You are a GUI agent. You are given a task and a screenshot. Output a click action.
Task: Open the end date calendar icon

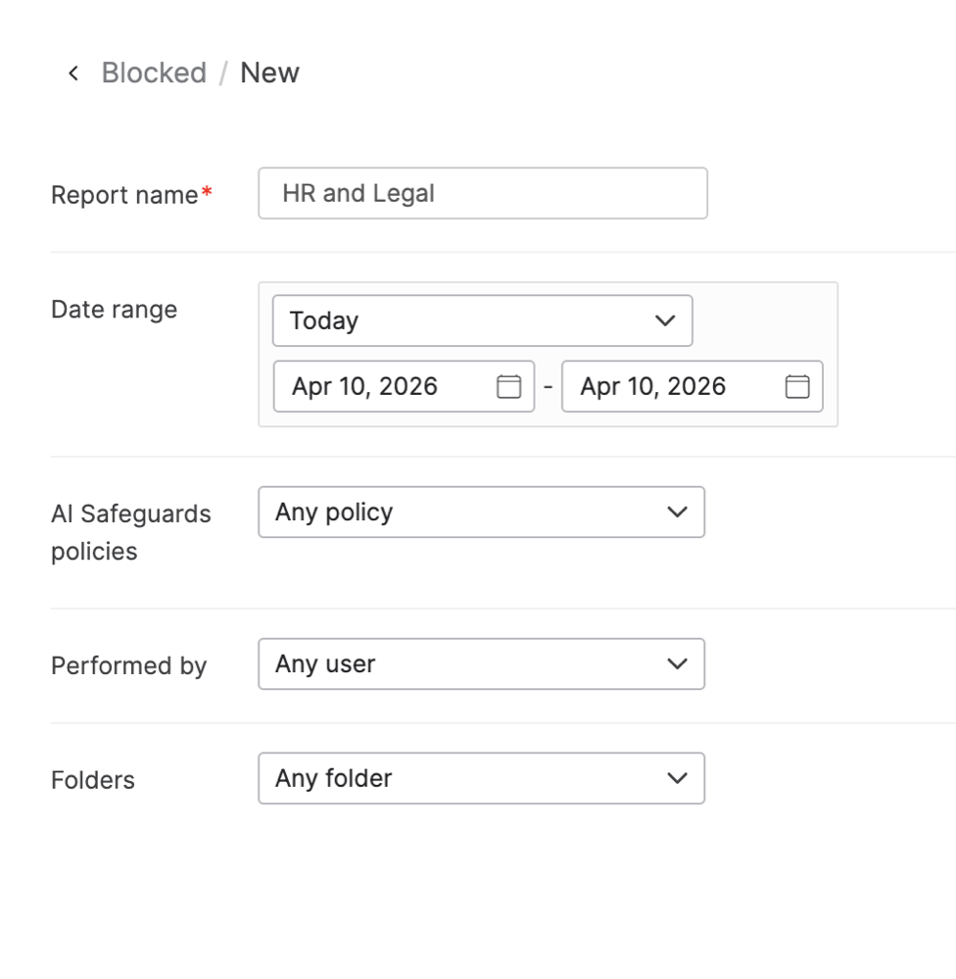[x=797, y=387]
